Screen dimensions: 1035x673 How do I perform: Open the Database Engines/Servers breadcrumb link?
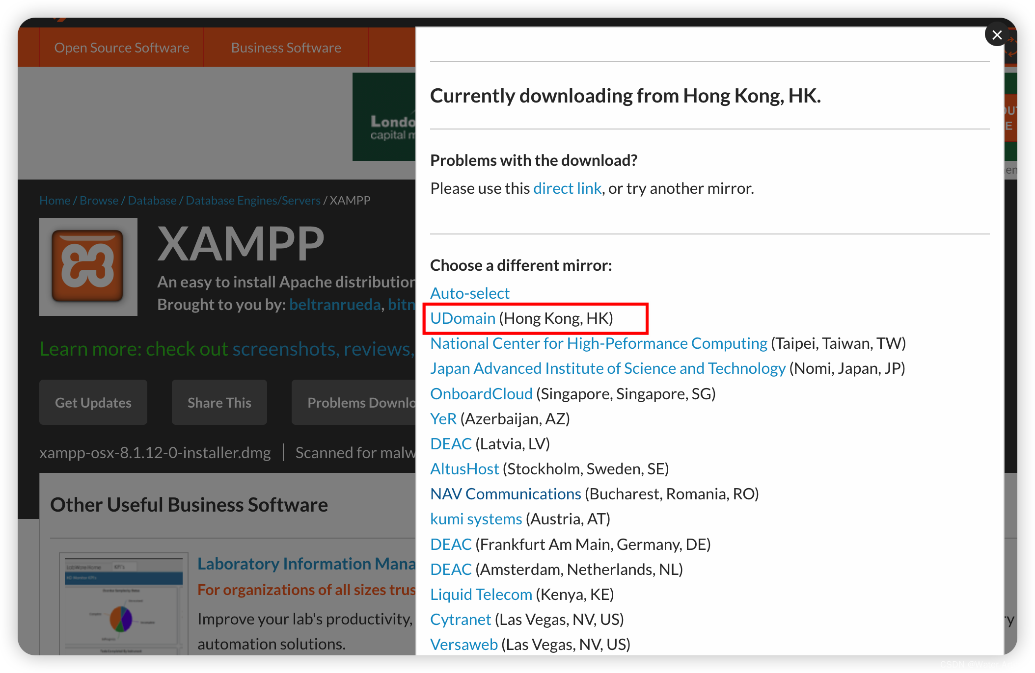[253, 200]
